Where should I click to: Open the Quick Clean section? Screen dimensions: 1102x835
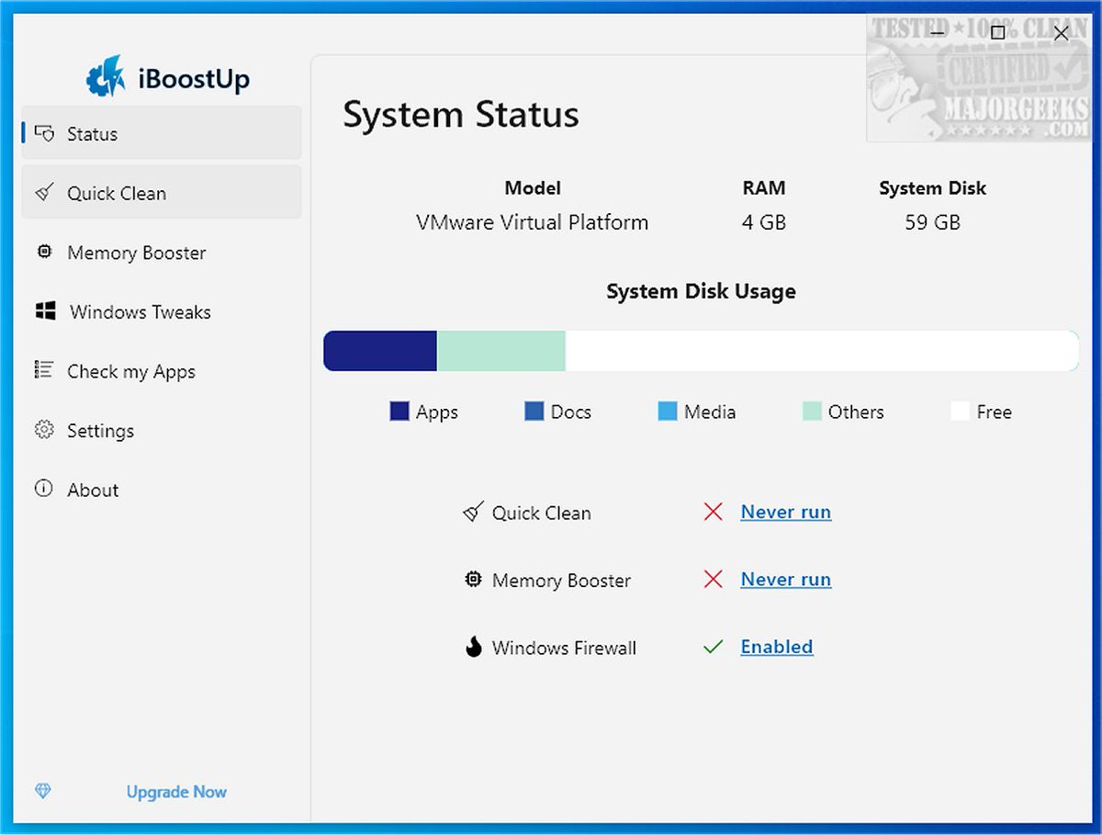point(117,193)
